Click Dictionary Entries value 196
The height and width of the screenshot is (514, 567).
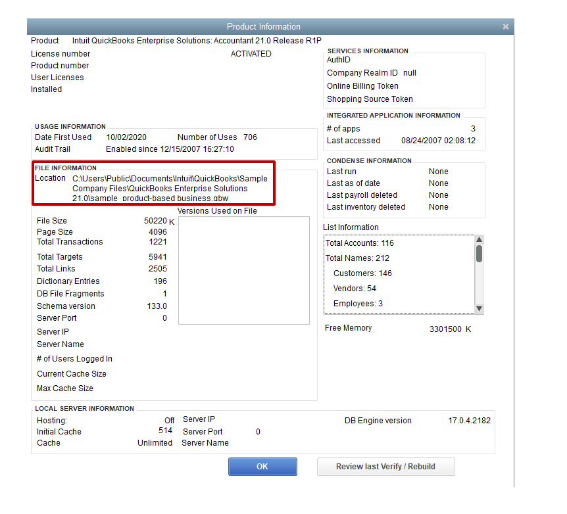tap(160, 281)
